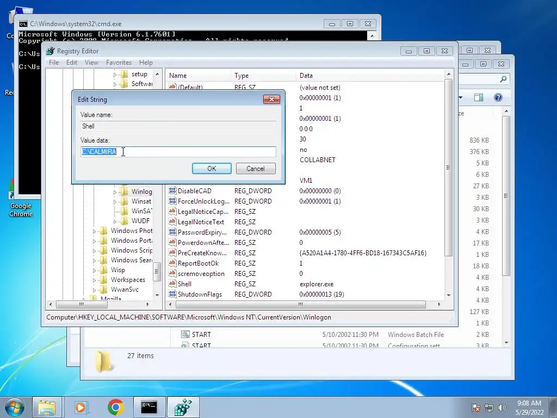Click the ReportBootOk string value icon
This screenshot has height=418, width=557.
coord(172,263)
